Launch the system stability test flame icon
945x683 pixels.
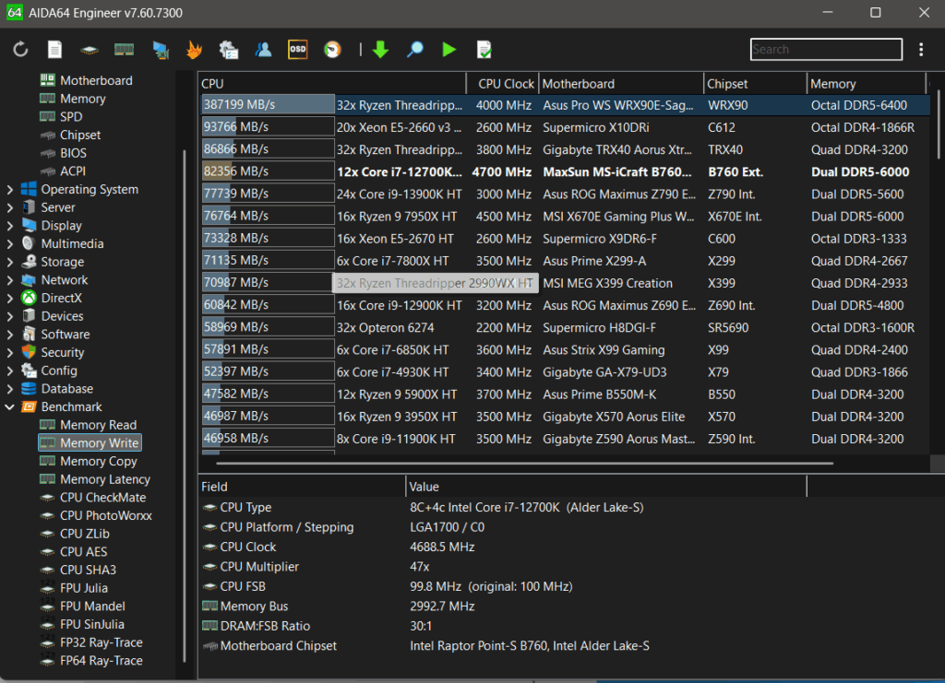[194, 50]
